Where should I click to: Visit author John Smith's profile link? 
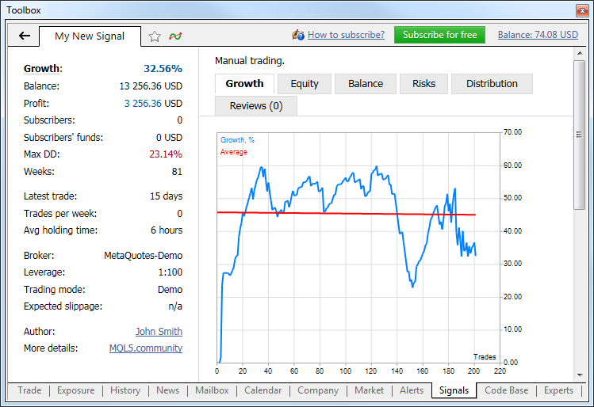tap(159, 332)
